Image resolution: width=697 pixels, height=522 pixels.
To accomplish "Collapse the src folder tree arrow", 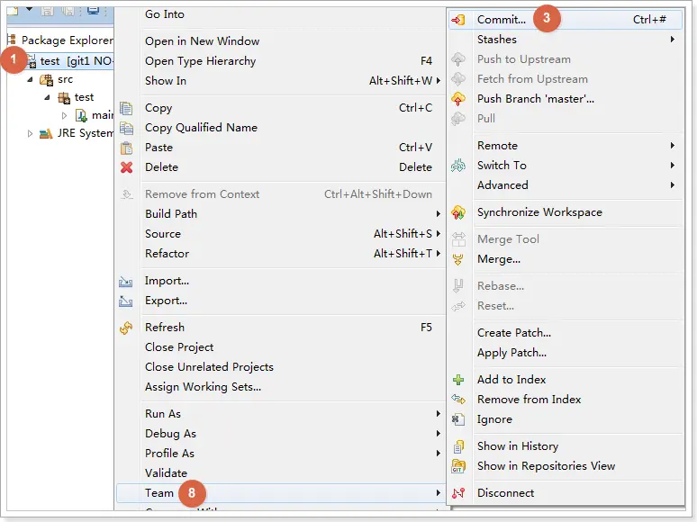I will click(30, 79).
